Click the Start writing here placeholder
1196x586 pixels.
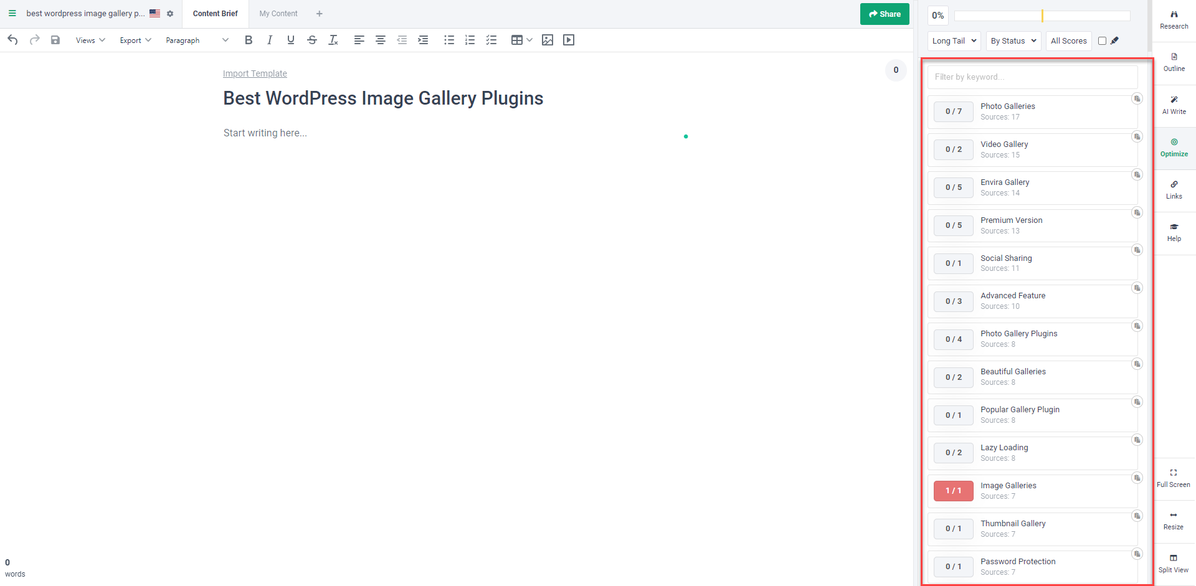point(265,133)
